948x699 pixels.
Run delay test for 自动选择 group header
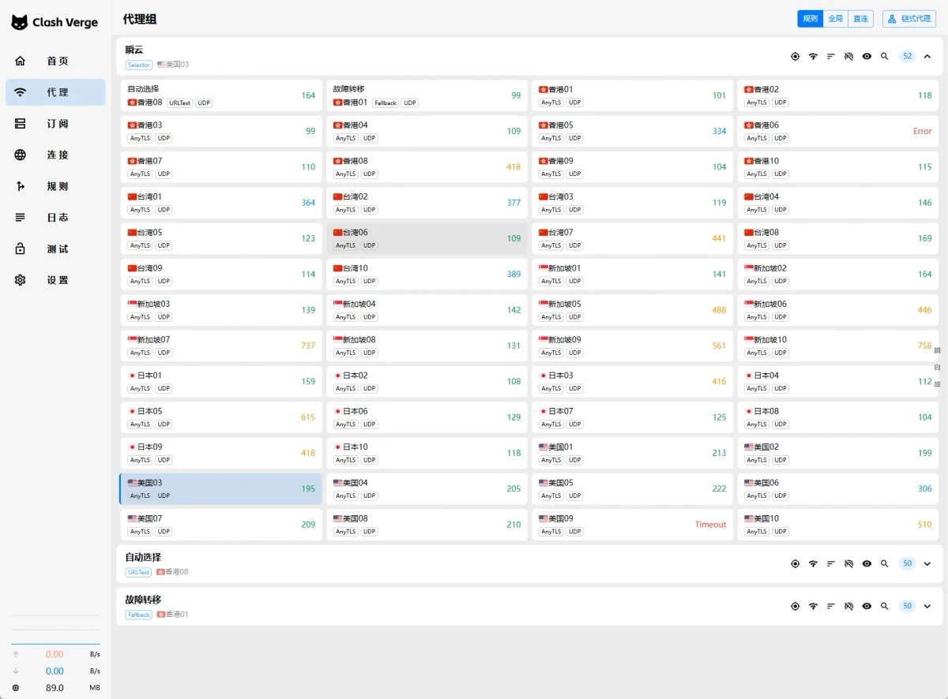814,564
